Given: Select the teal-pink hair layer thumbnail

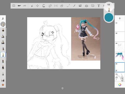Looking at the screenshot, I should tap(120, 57).
